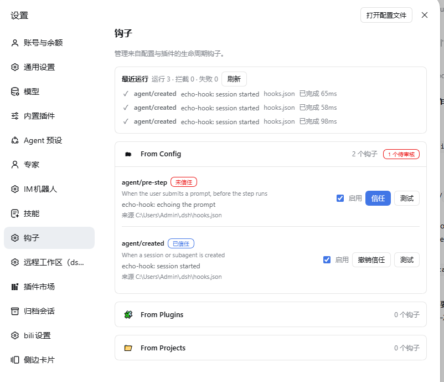Click the 1 个待审核 badge
Image resolution: width=444 pixels, height=382 pixels.
(x=401, y=154)
